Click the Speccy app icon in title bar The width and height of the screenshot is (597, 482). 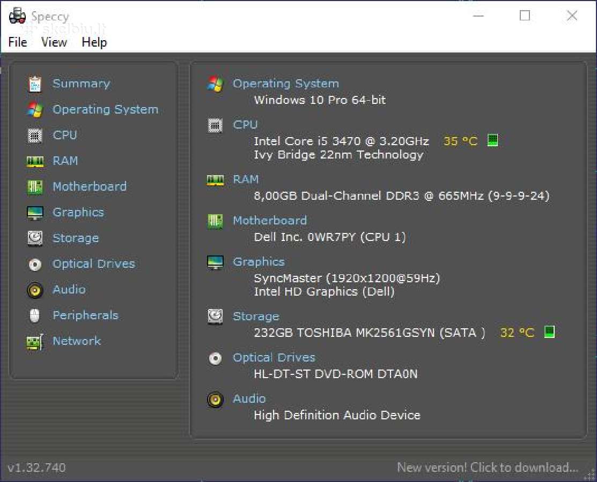(x=17, y=16)
